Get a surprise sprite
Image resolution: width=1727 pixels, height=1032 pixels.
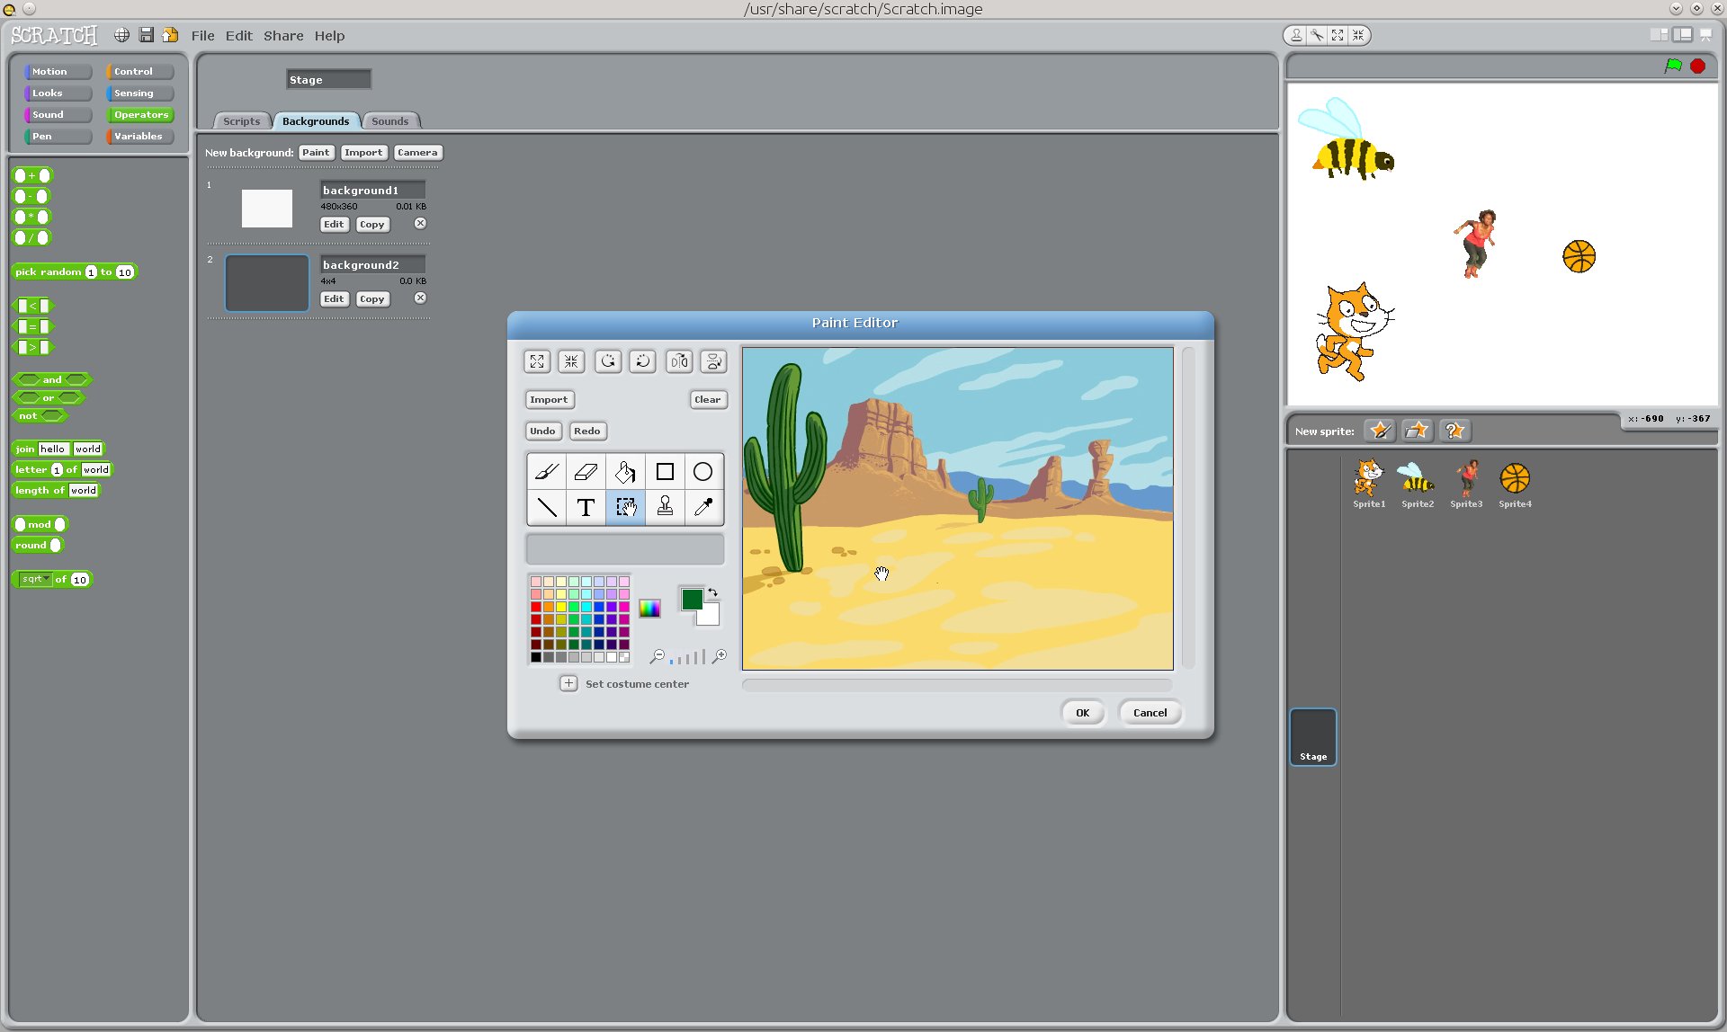pos(1454,431)
